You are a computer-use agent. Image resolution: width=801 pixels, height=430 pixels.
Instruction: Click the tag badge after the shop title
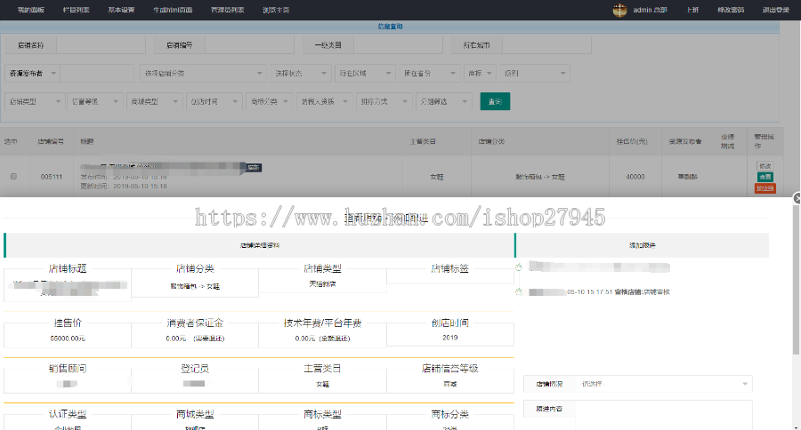pos(254,167)
